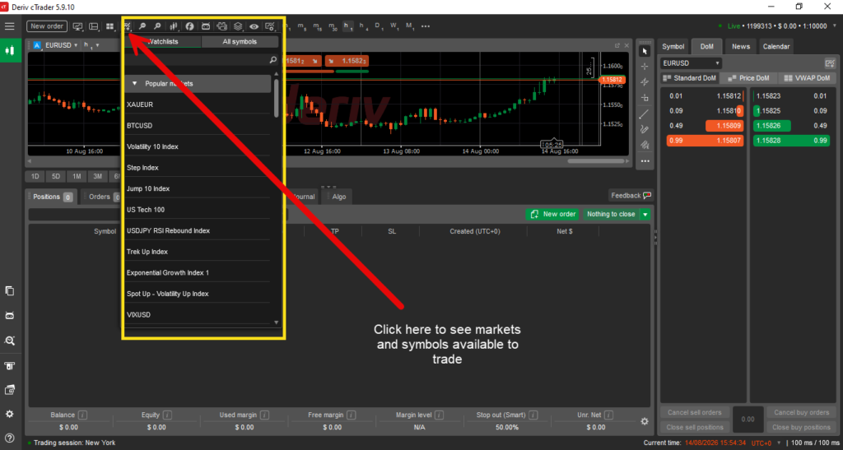Select the W1 timeframe button
843x450 pixels.
pos(394,26)
